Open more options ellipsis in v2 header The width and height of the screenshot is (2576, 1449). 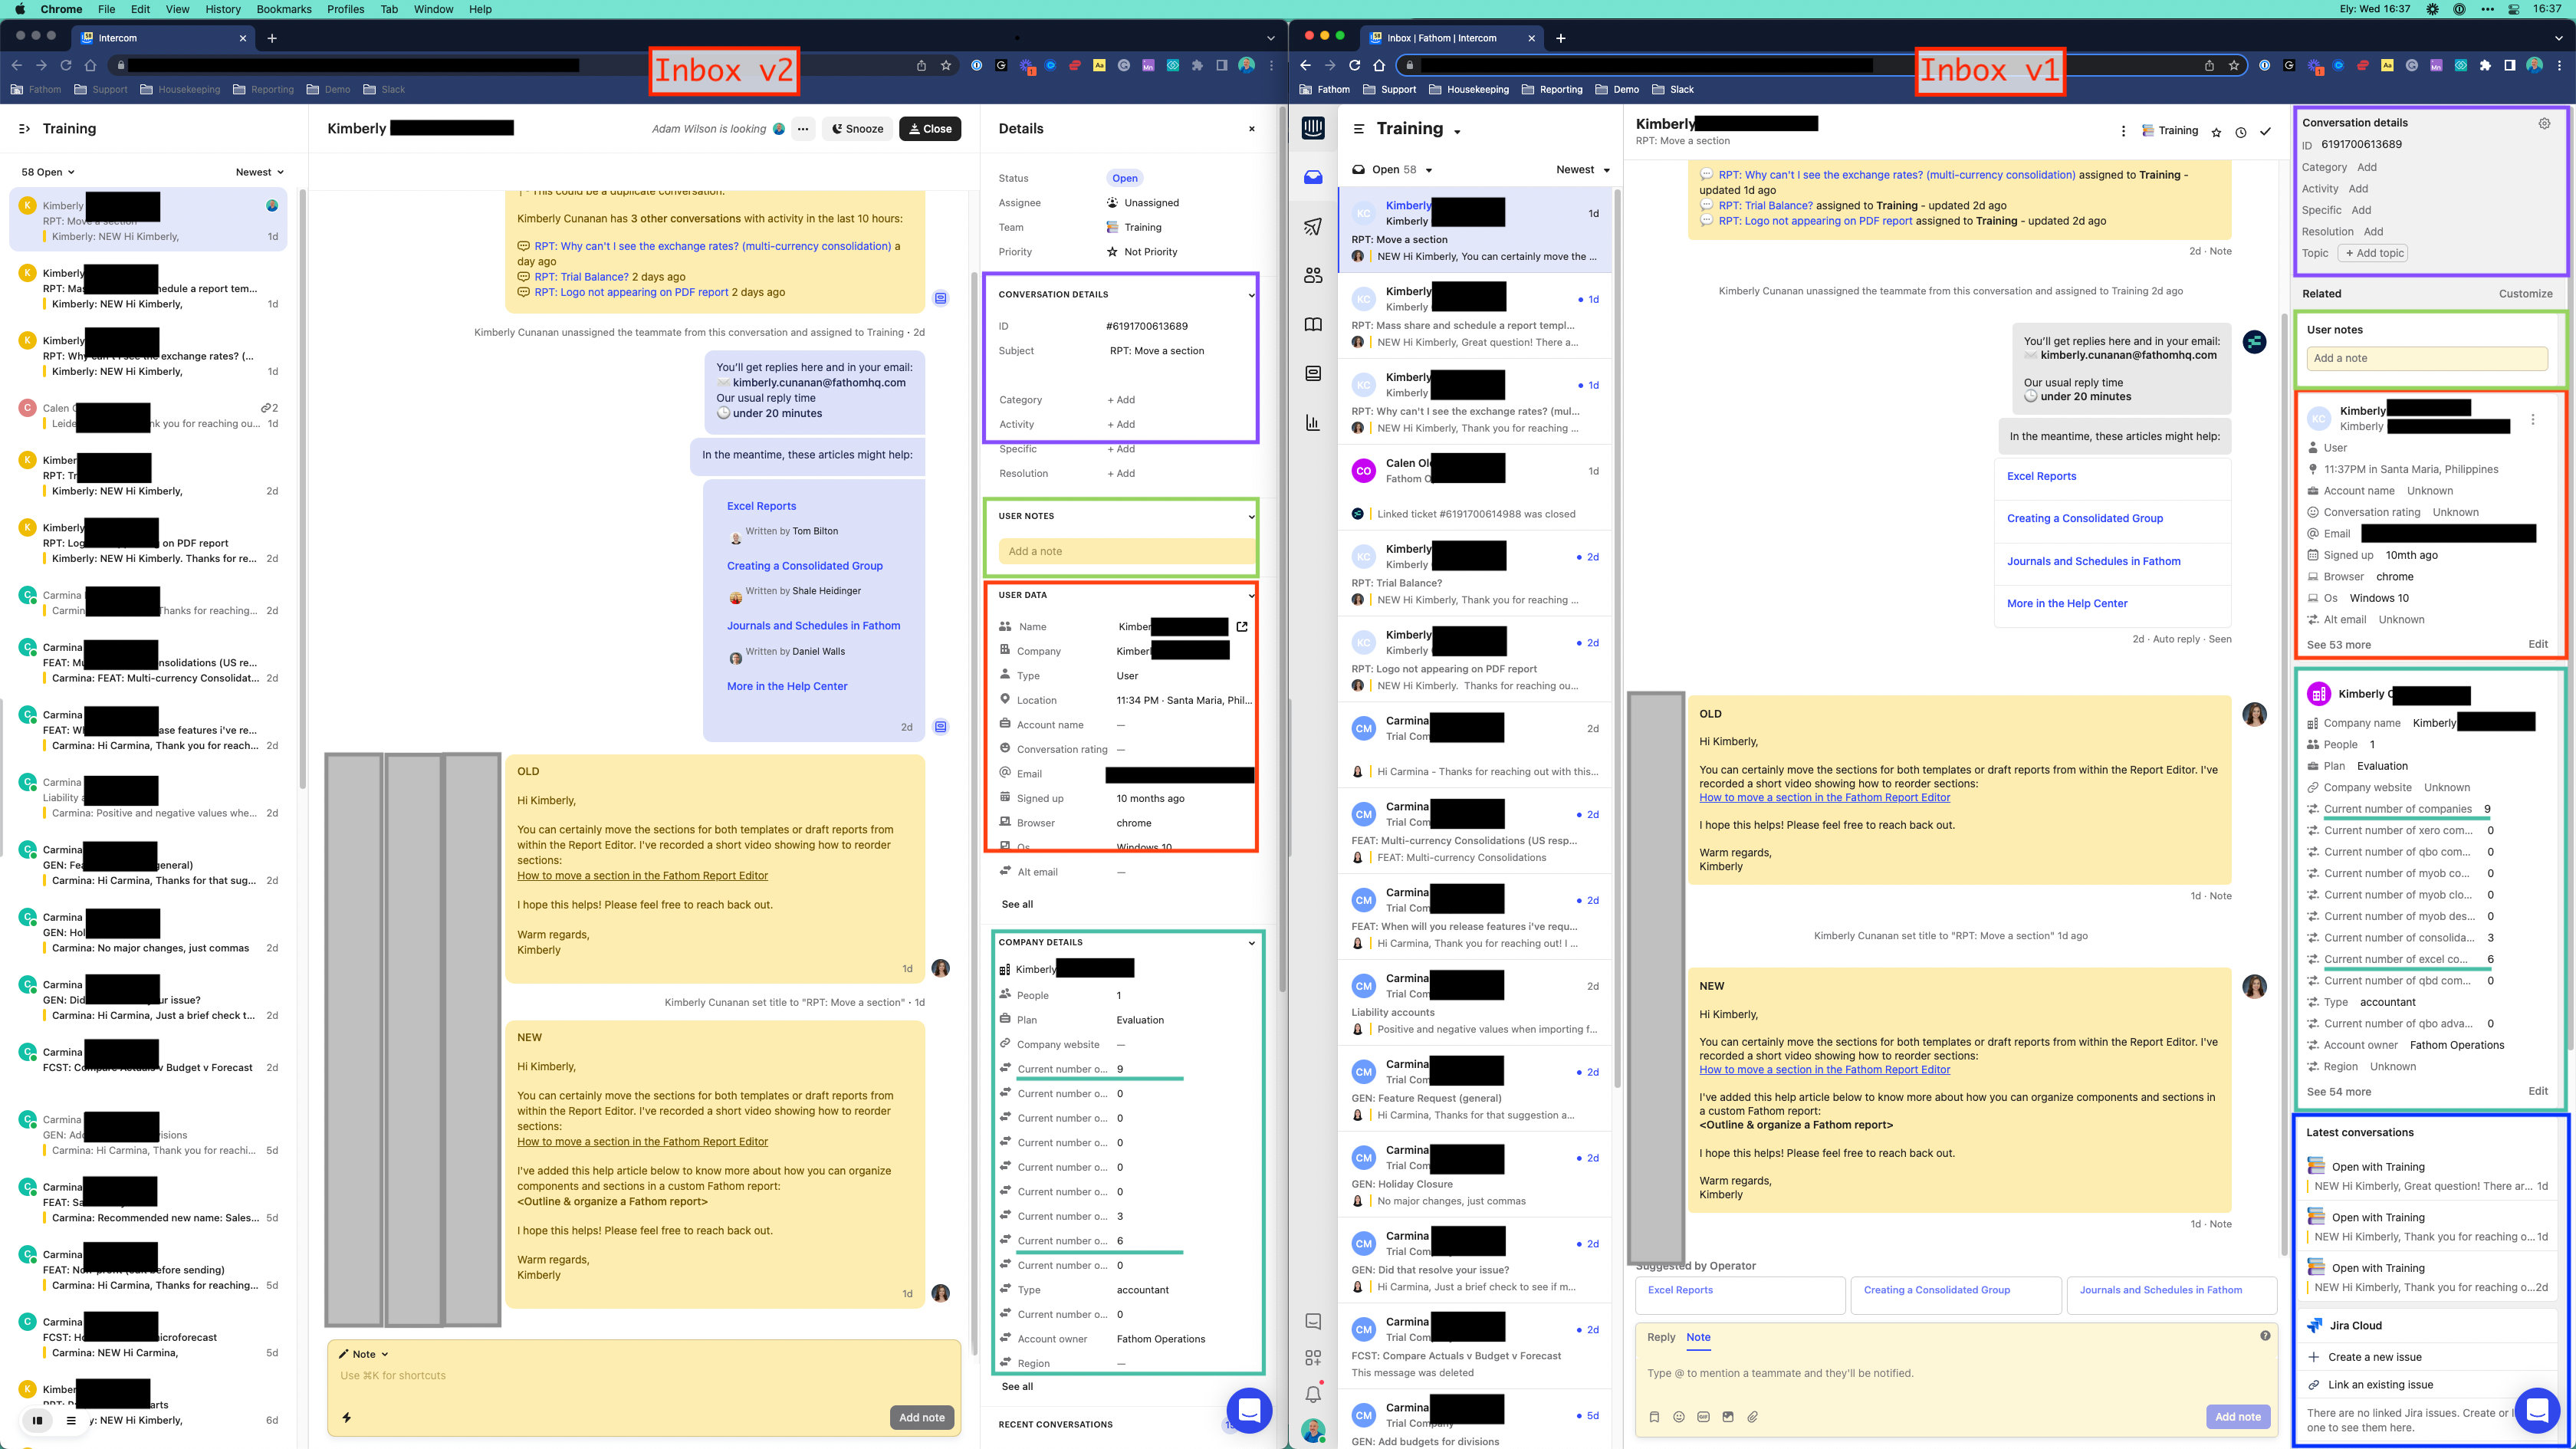tap(803, 129)
